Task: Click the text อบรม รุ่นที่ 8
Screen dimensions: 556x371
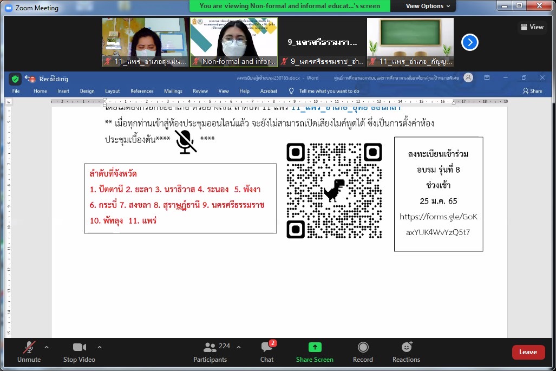Action: click(x=439, y=170)
